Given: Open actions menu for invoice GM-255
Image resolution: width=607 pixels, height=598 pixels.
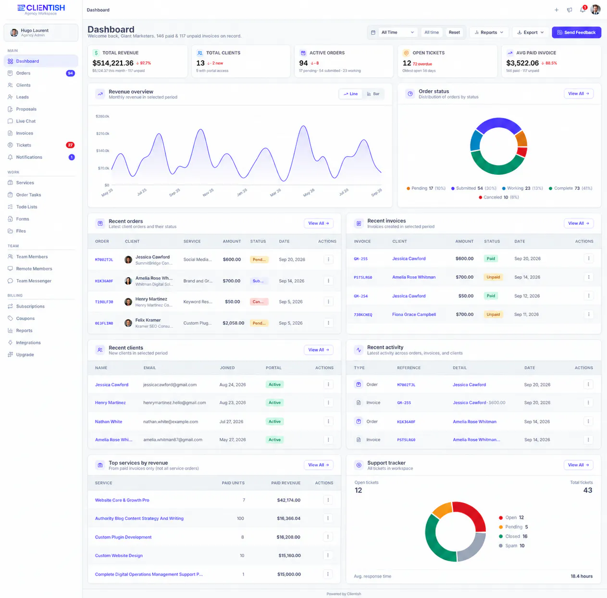Looking at the screenshot, I should [589, 258].
